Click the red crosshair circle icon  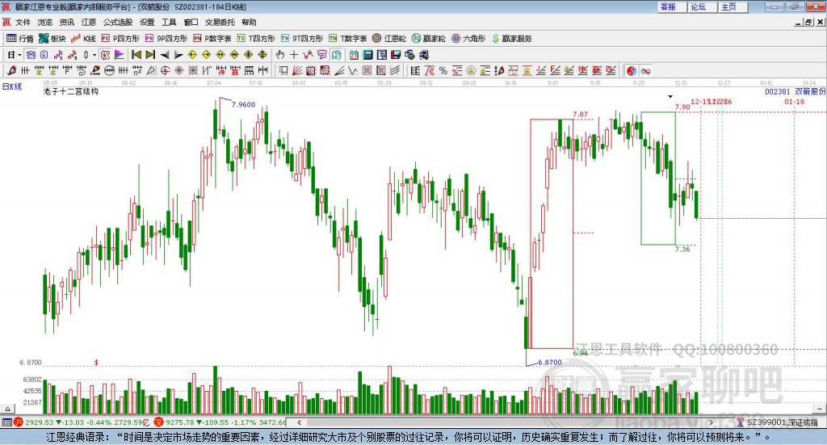tap(165, 70)
